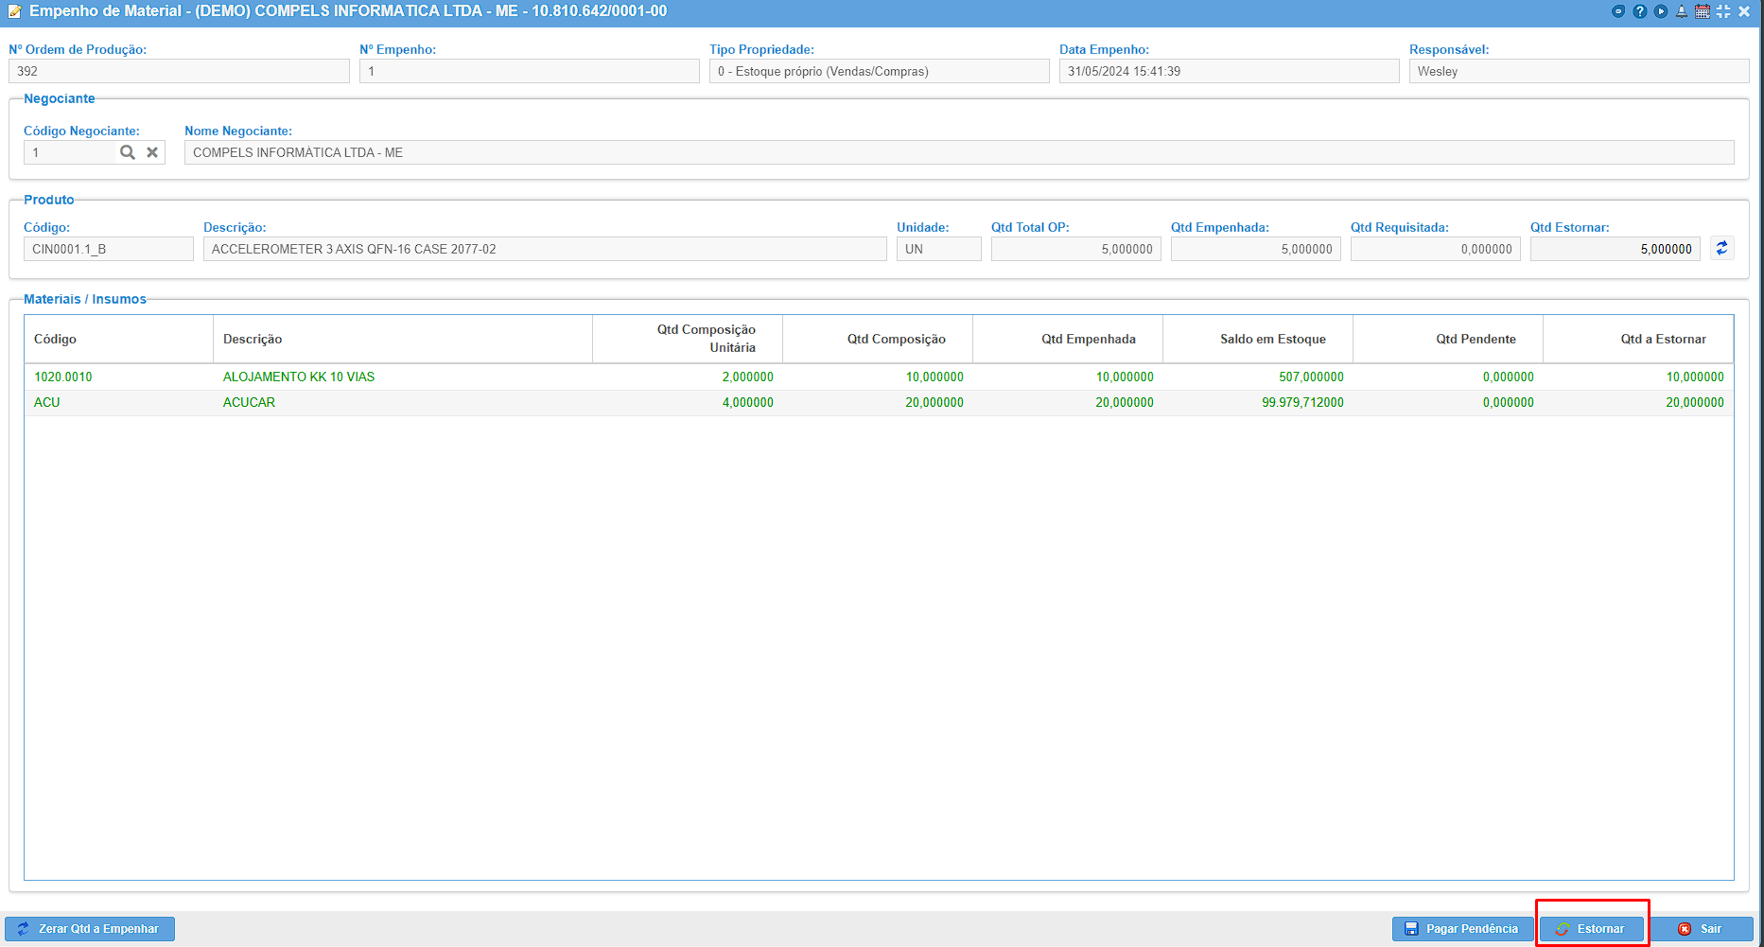Screen dimensions: 1764x947
Task: Sort by the Qtd Pendente column header
Action: tap(1448, 339)
